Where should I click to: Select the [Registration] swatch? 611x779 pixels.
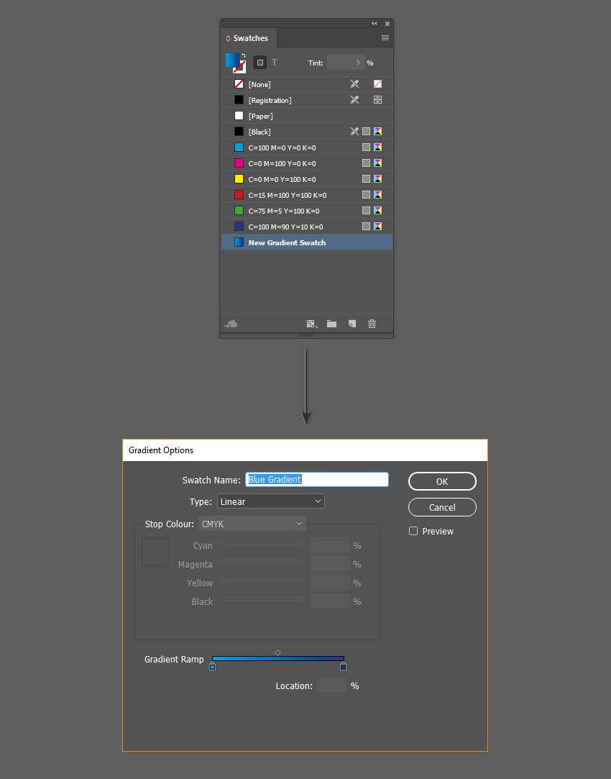(x=307, y=101)
